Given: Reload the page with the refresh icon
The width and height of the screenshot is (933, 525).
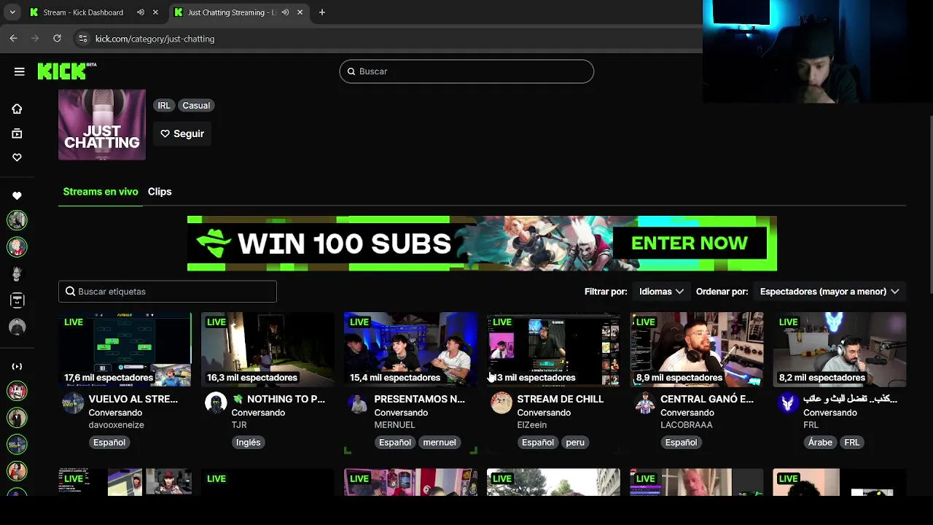Looking at the screenshot, I should pyautogui.click(x=57, y=39).
